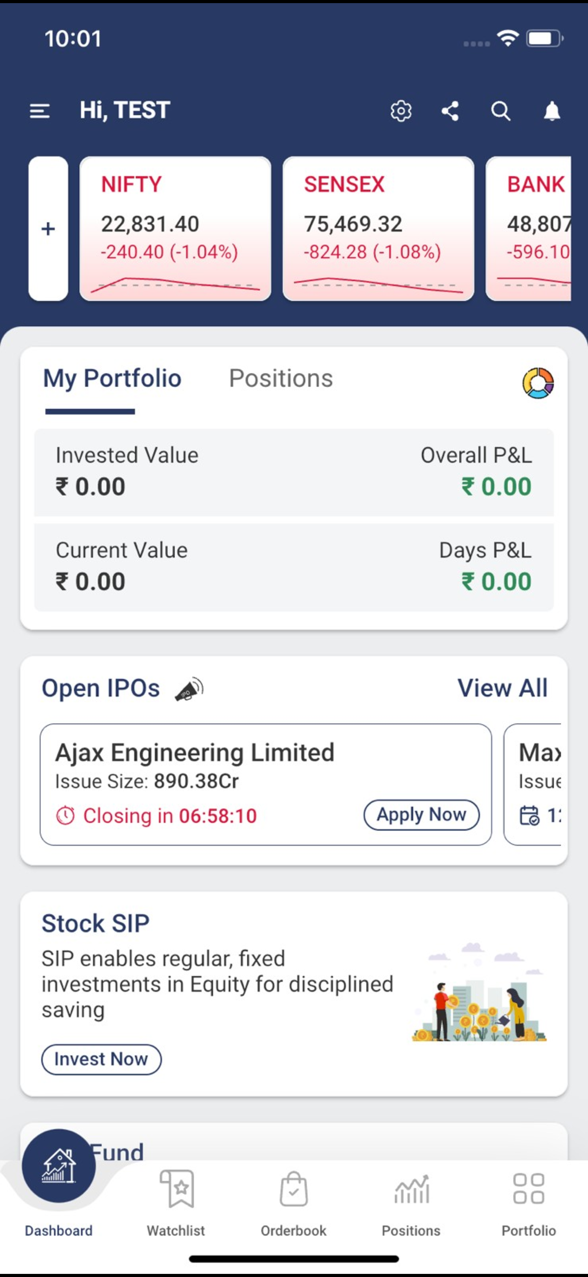
Task: Open the NIFTY index card
Action: [x=175, y=228]
